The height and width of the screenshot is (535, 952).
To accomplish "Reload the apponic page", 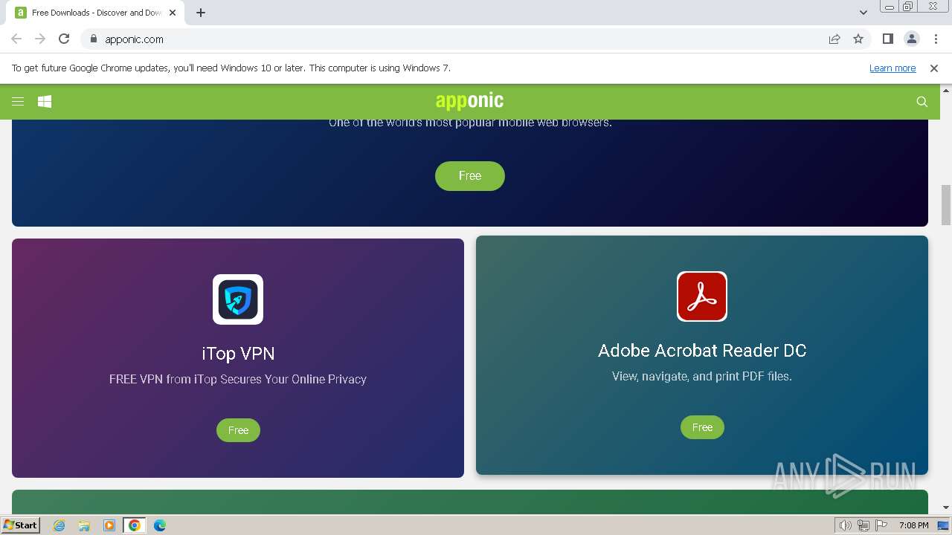I will click(x=64, y=39).
